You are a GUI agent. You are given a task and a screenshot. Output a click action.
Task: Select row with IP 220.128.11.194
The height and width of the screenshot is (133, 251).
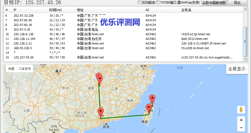pyautogui.click(x=123, y=39)
